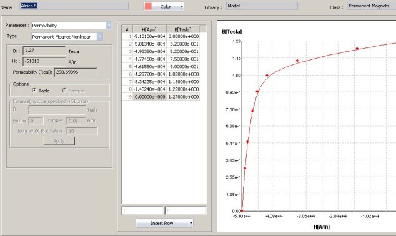Open the Type dropdown Permanent Magnet Nonlinear
Screen dimensions: 396x236
100,37
